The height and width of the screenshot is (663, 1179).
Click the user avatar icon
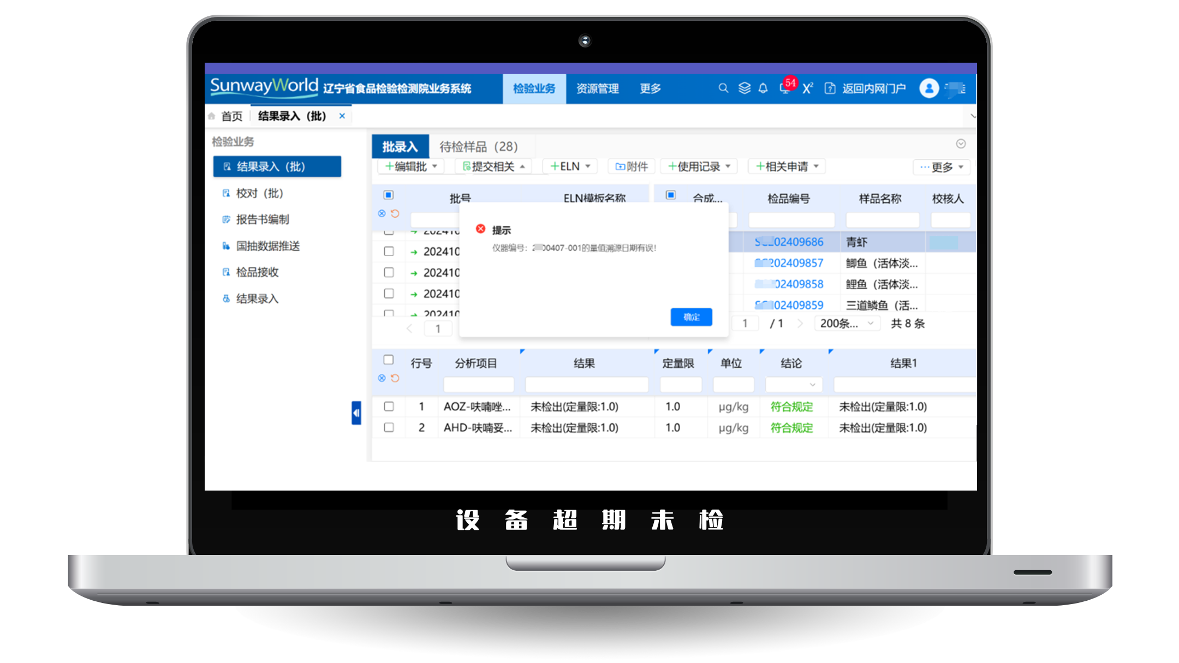[928, 88]
